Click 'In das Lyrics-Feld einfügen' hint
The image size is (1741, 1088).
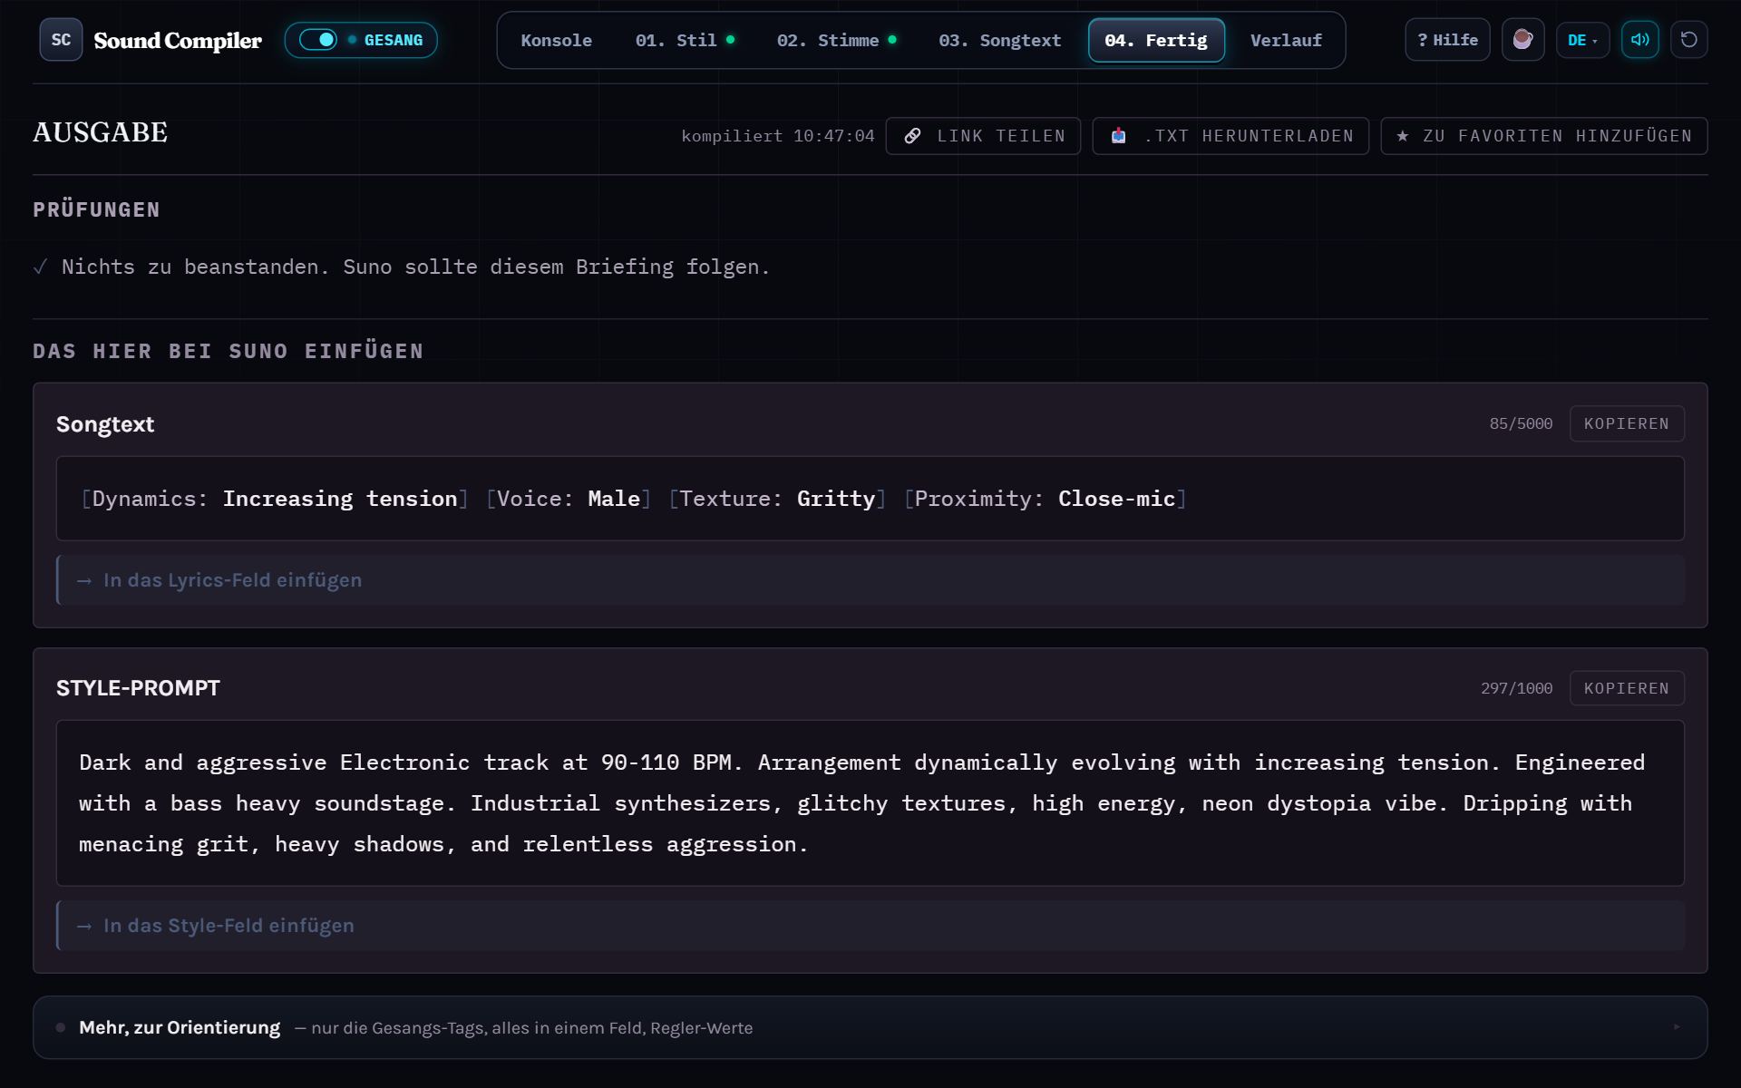[870, 580]
